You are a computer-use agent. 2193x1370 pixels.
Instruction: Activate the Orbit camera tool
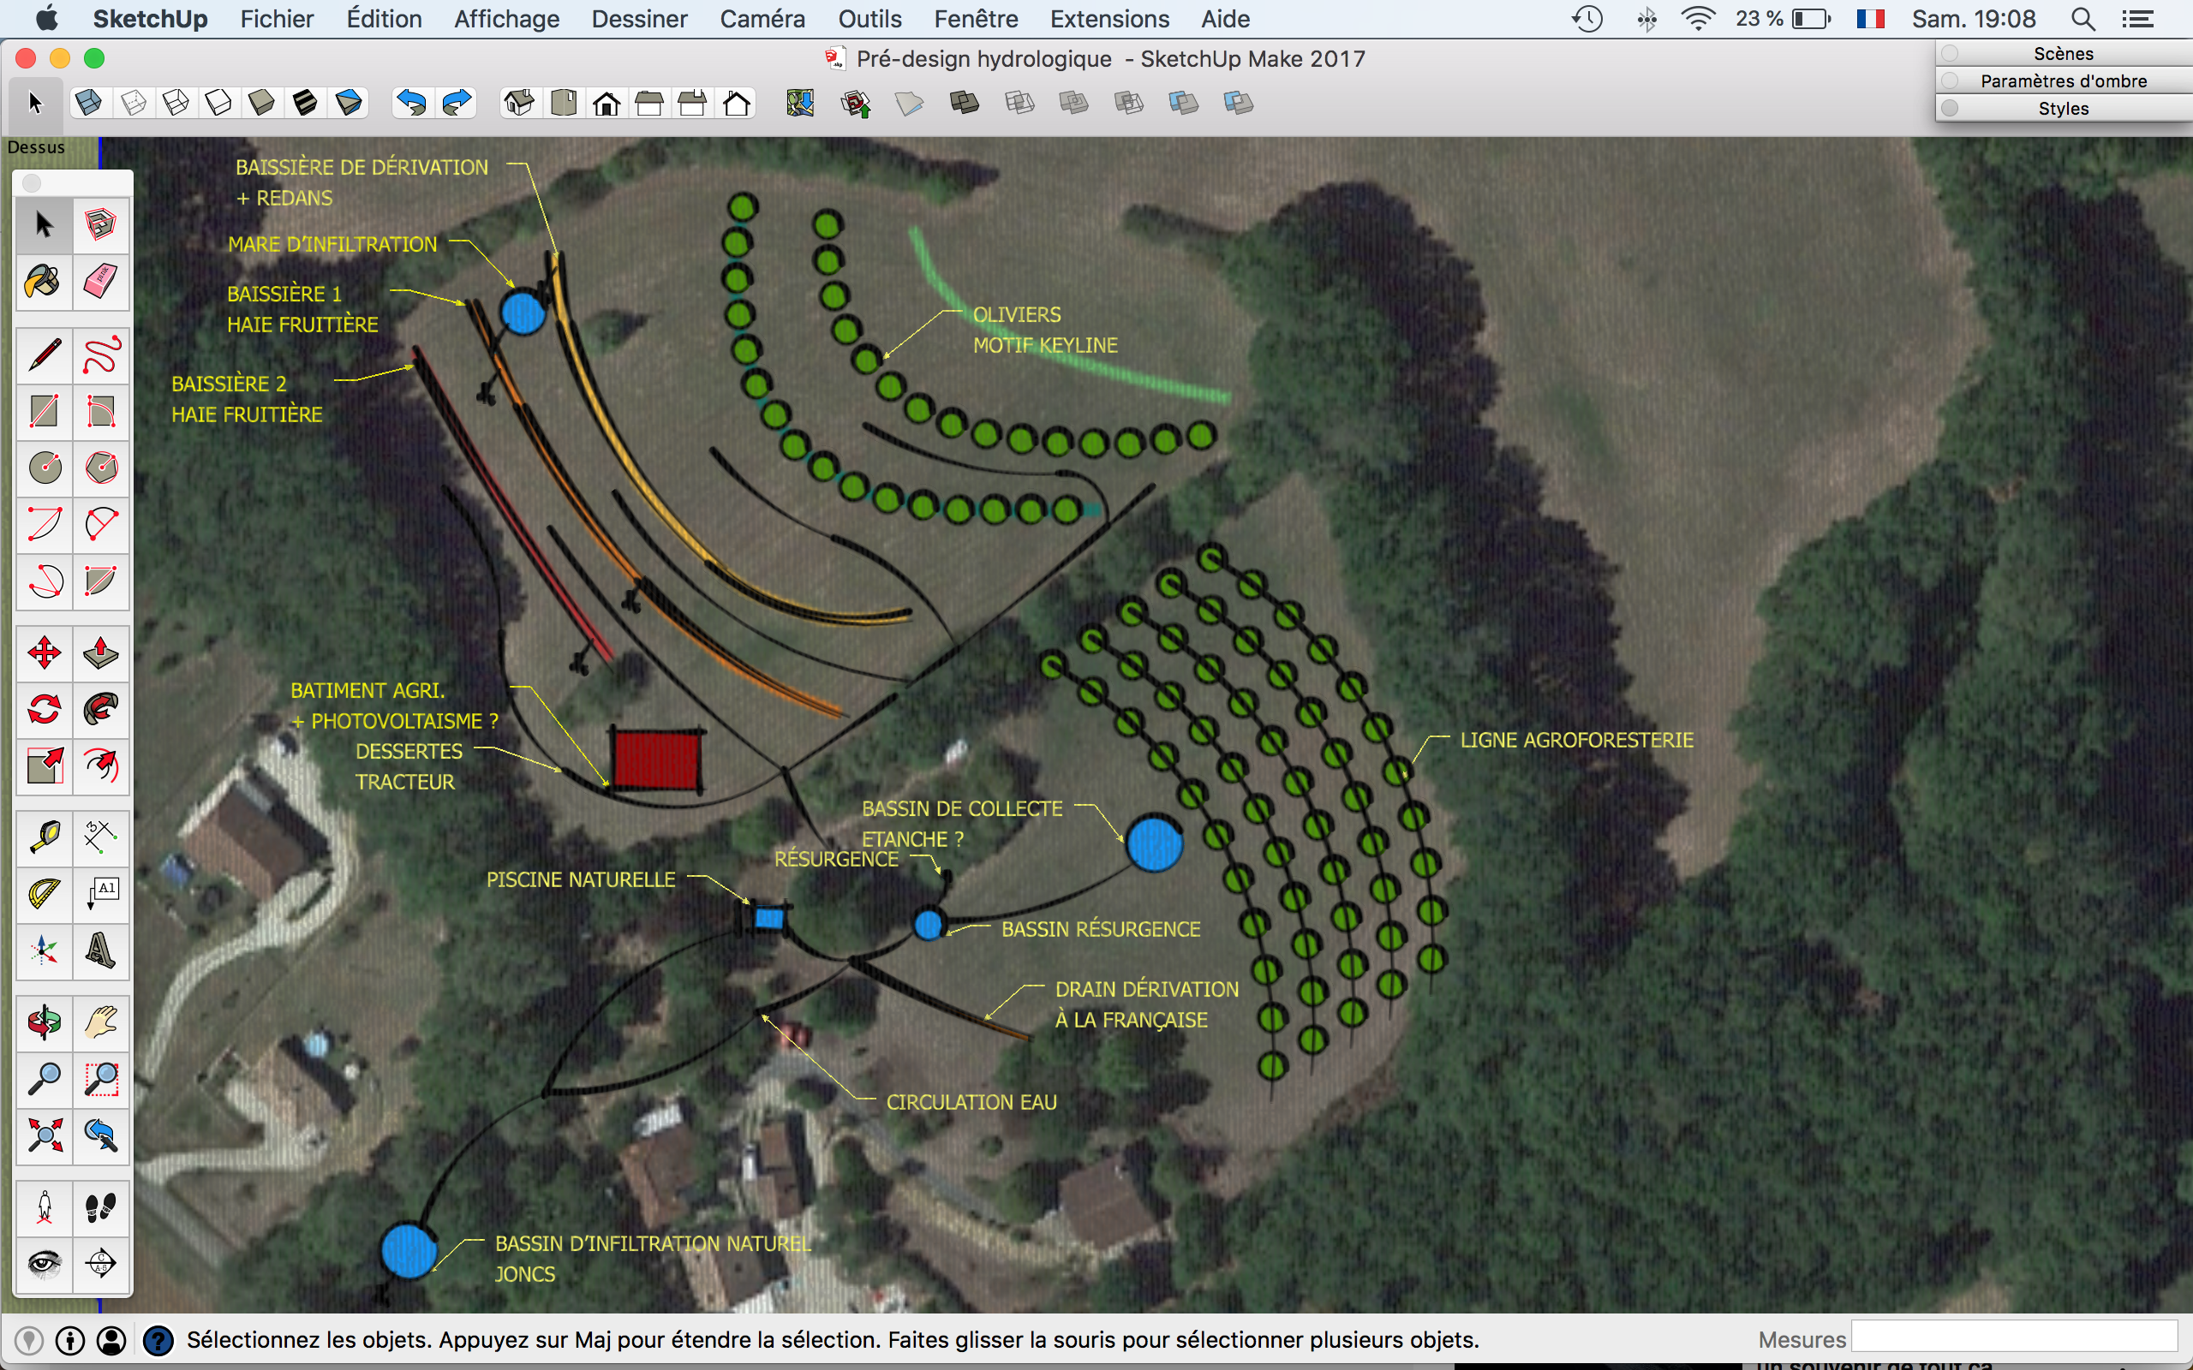tap(44, 1023)
